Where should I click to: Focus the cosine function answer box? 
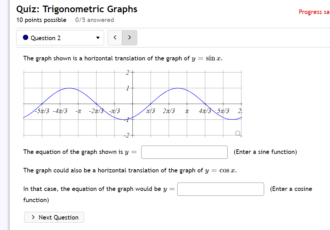[x=220, y=189]
